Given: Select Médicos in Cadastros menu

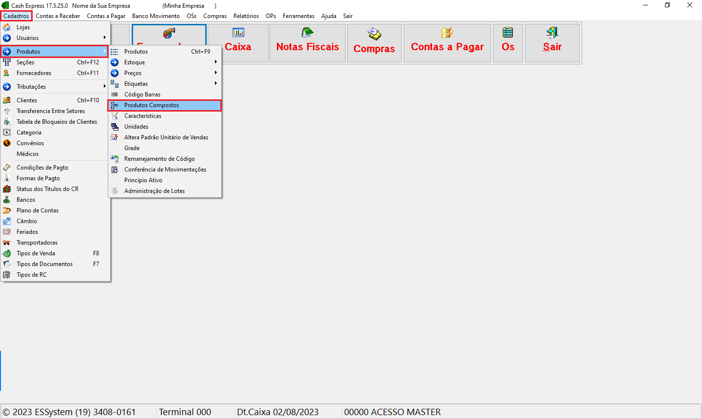Looking at the screenshot, I should point(55,154).
